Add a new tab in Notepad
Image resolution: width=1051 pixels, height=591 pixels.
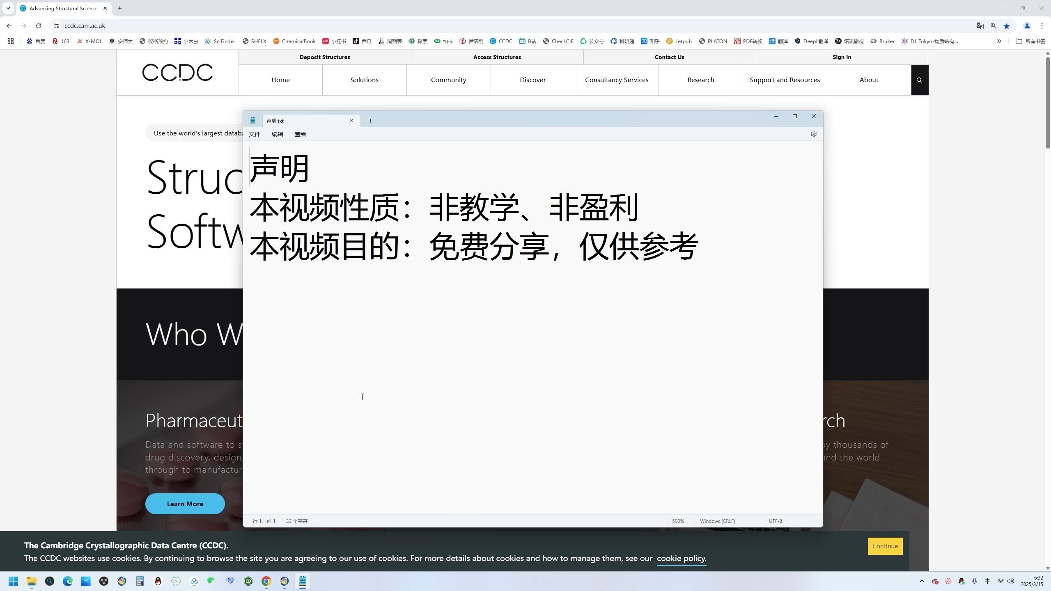tap(370, 121)
